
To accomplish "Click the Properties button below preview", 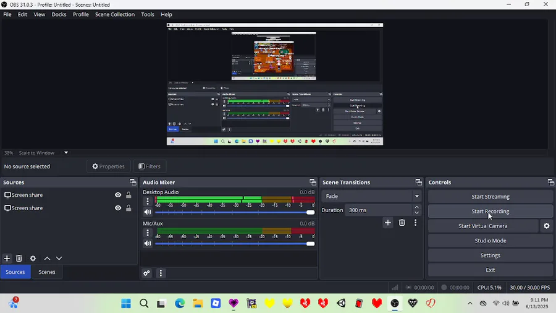I will point(109,166).
